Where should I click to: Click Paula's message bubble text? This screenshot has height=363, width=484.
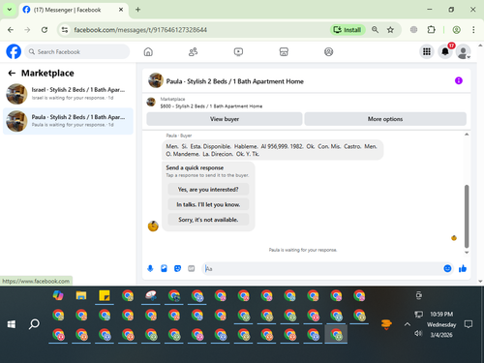pos(272,150)
